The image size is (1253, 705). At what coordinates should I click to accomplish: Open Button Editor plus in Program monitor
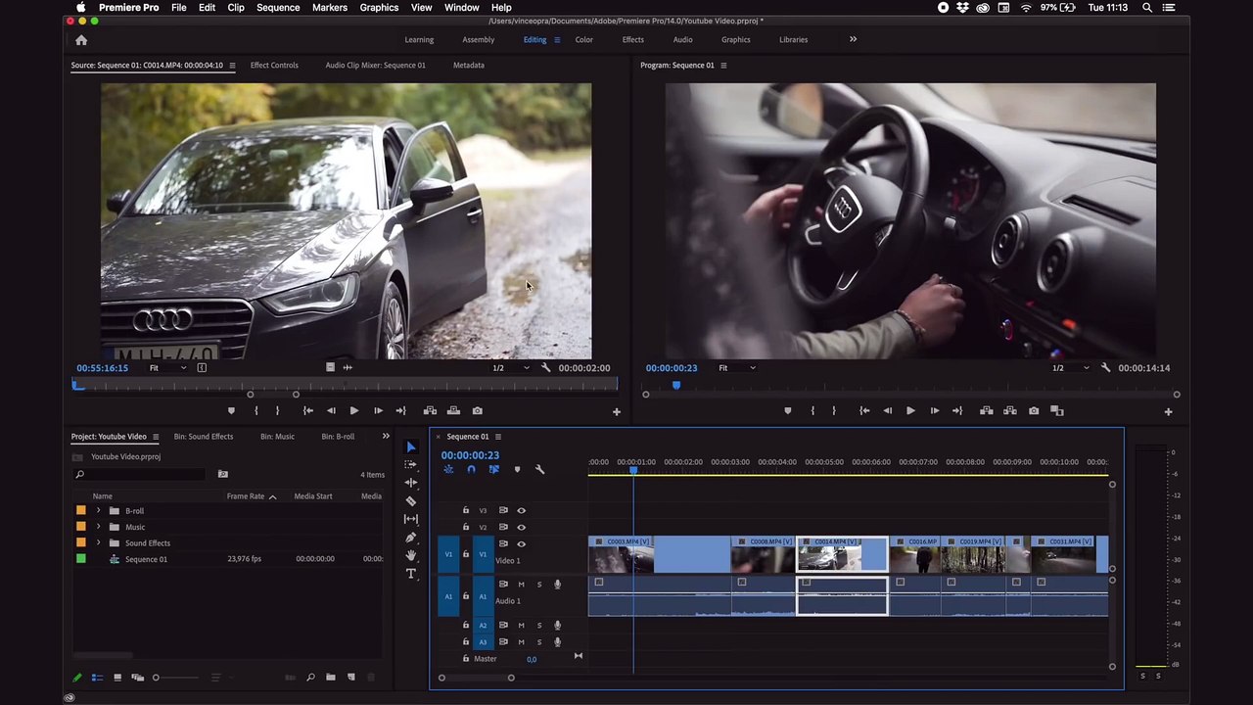tap(1168, 412)
